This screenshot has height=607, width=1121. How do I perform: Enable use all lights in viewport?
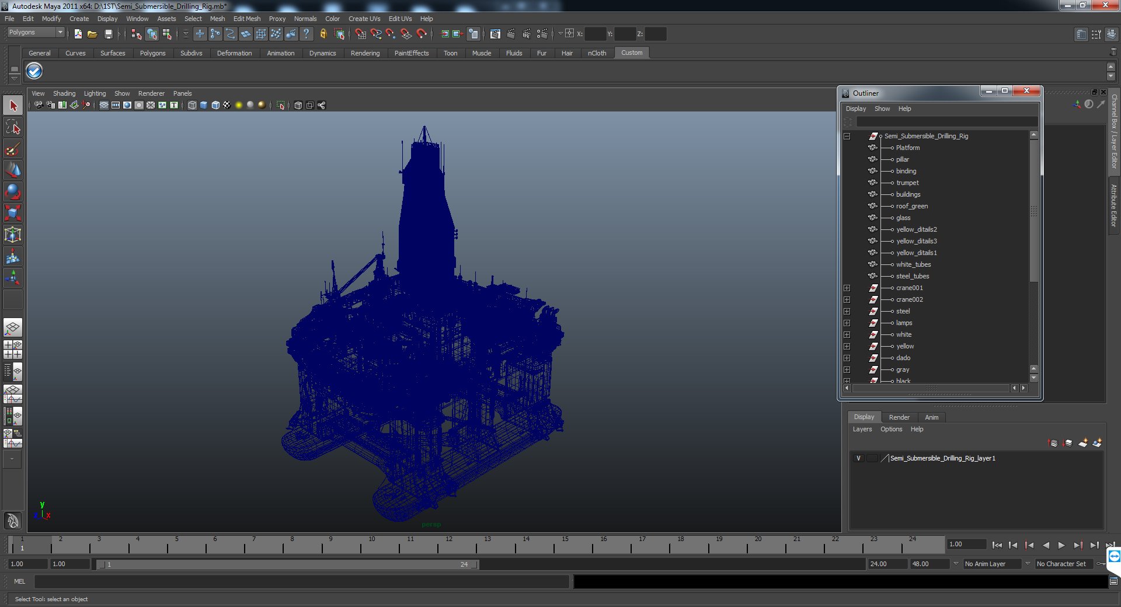[x=239, y=105]
